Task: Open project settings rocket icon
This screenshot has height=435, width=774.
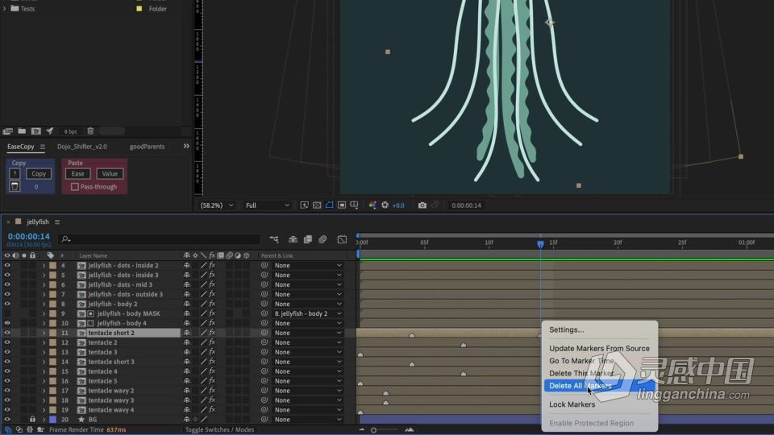Action: (50, 131)
